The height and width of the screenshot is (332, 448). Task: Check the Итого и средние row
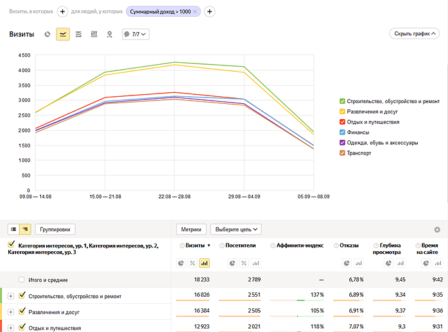(x=22, y=280)
